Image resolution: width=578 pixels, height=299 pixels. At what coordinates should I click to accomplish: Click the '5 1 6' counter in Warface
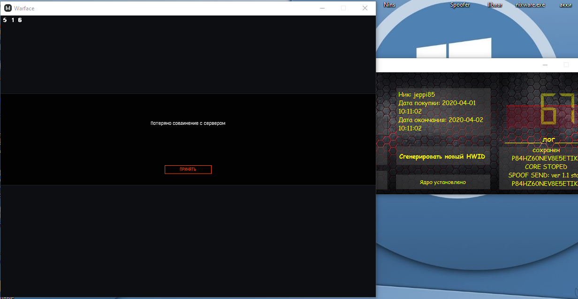(12, 20)
